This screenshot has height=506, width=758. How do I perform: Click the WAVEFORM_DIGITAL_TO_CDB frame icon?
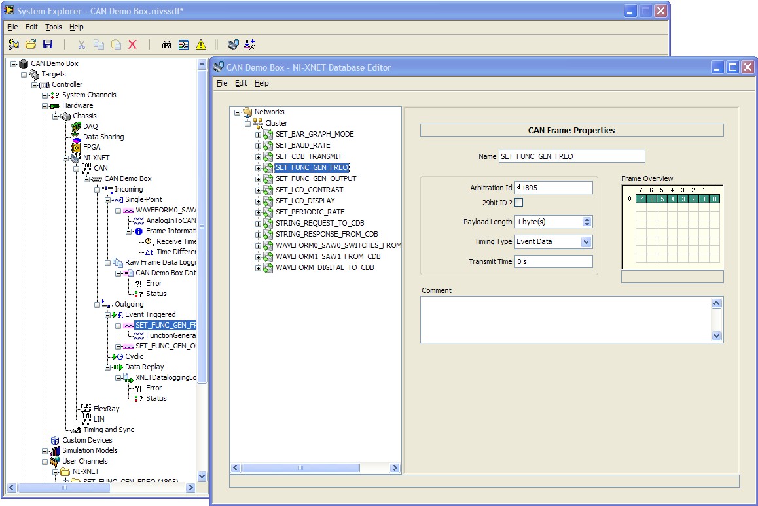tap(268, 267)
